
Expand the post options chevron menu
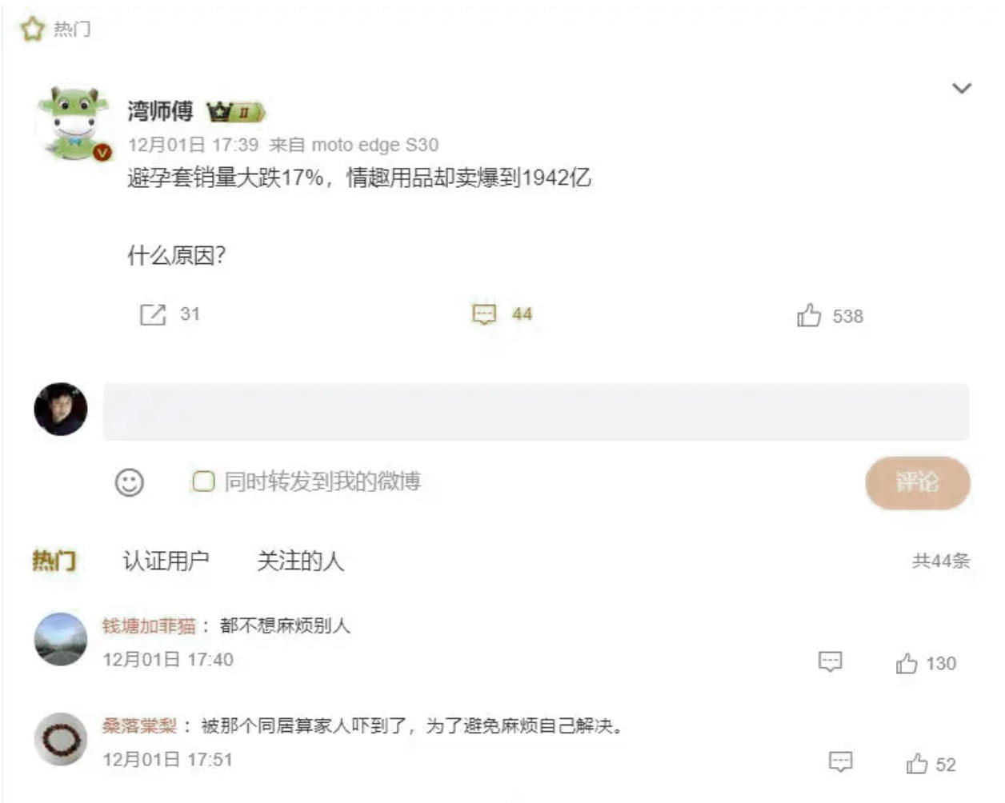962,88
